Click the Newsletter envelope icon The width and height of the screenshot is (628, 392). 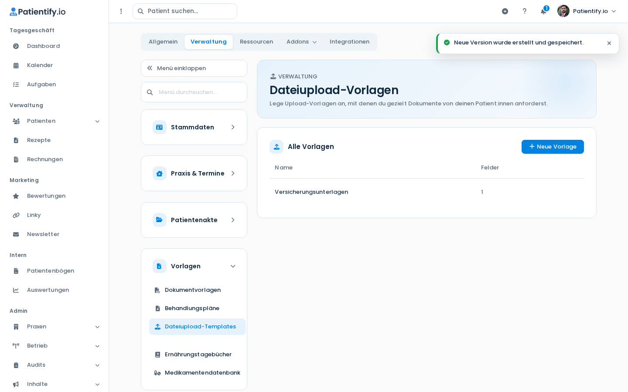click(x=16, y=234)
